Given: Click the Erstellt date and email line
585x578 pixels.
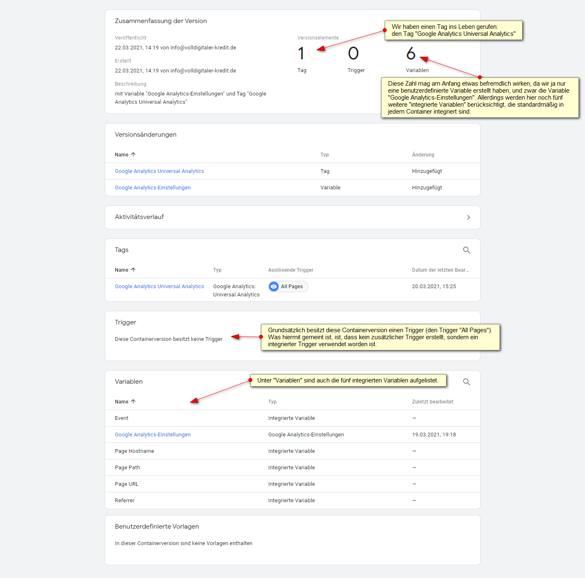Looking at the screenshot, I should click(176, 71).
